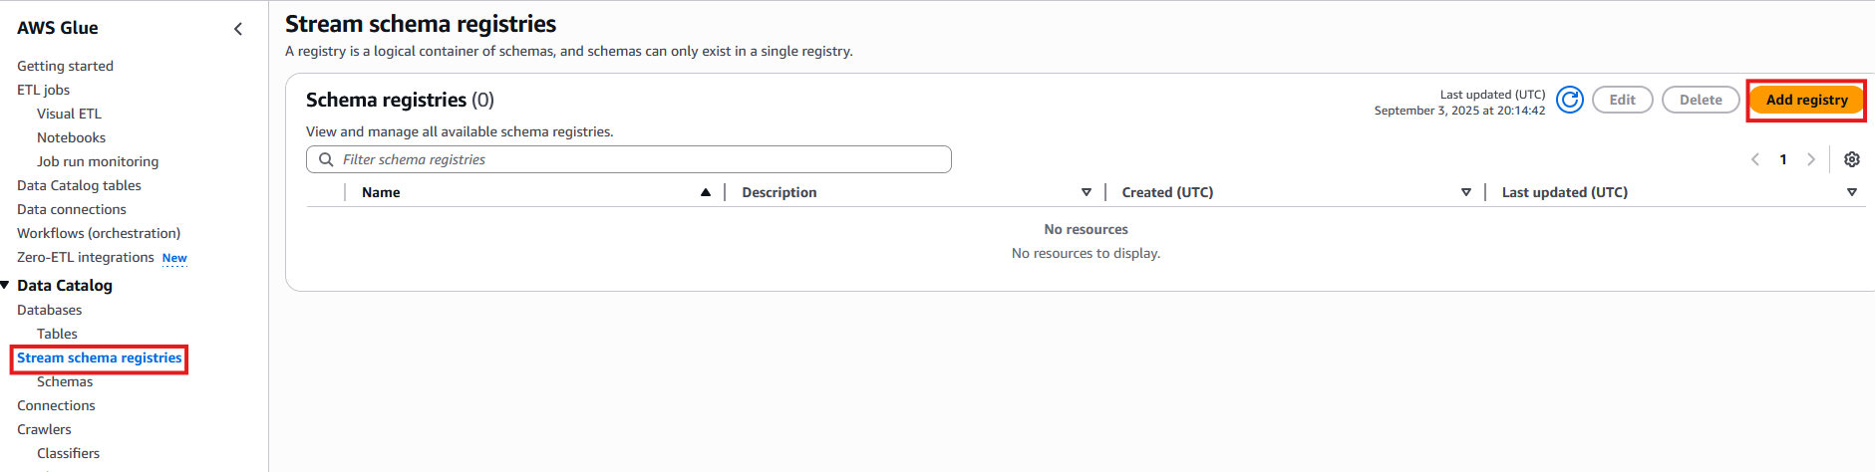Sort by Created (UTC) column arrow
Screen dimensions: 1875x472
coord(1466,192)
